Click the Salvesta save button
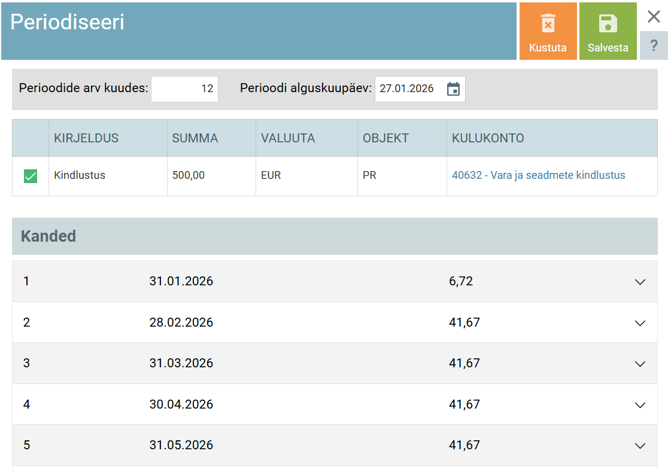The height and width of the screenshot is (472, 668). click(x=608, y=31)
